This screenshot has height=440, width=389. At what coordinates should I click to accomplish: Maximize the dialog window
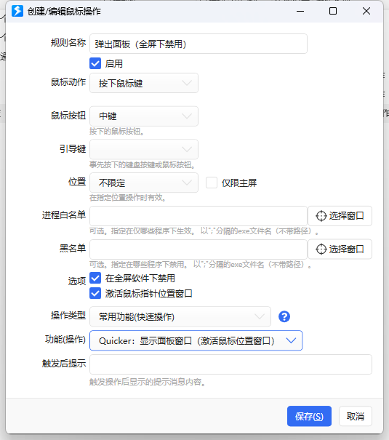click(x=333, y=11)
